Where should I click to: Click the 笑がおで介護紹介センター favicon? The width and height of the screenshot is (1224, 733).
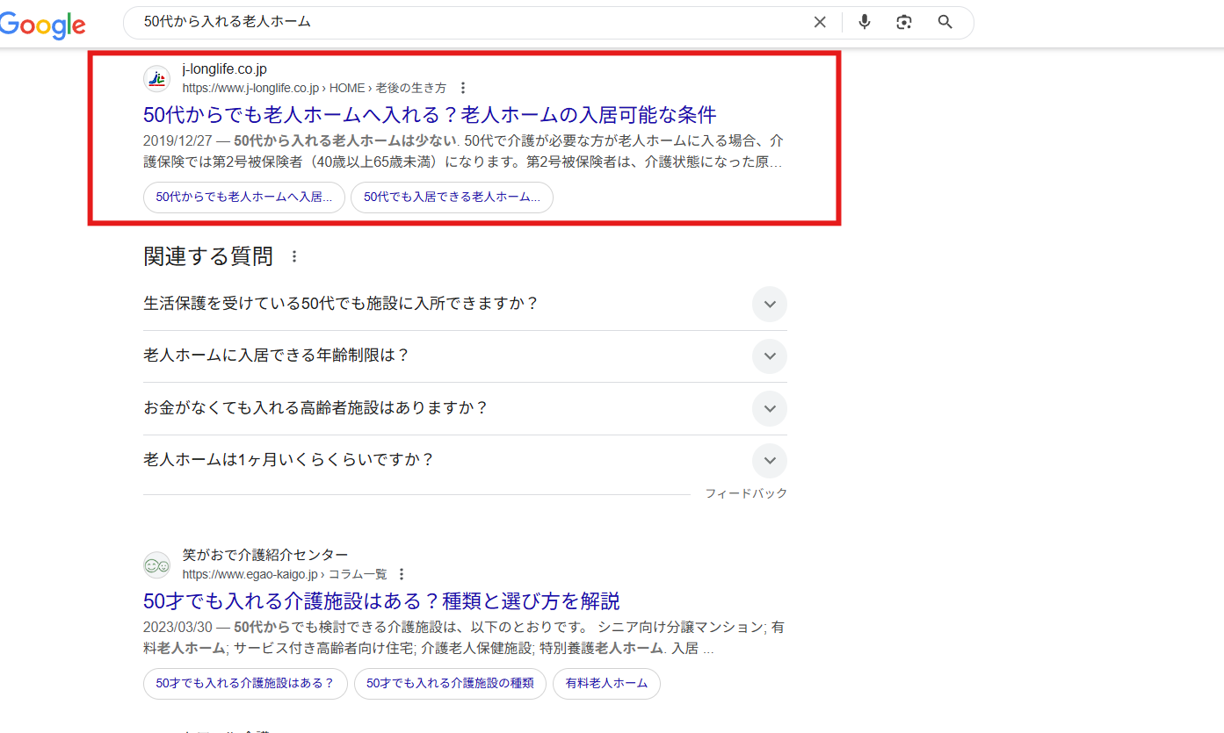pos(156,564)
